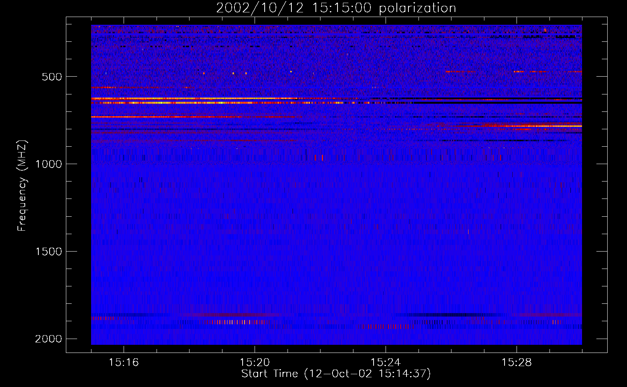Click the 1000 frequency tick label
Image resolution: width=627 pixels, height=387 pixels.
pyautogui.click(x=48, y=164)
